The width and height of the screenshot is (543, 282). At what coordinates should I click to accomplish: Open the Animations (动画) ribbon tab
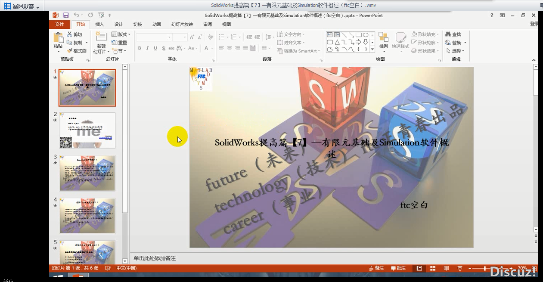(157, 25)
